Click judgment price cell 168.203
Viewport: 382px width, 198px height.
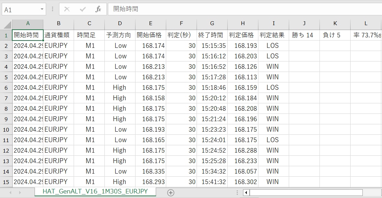pos(243,56)
